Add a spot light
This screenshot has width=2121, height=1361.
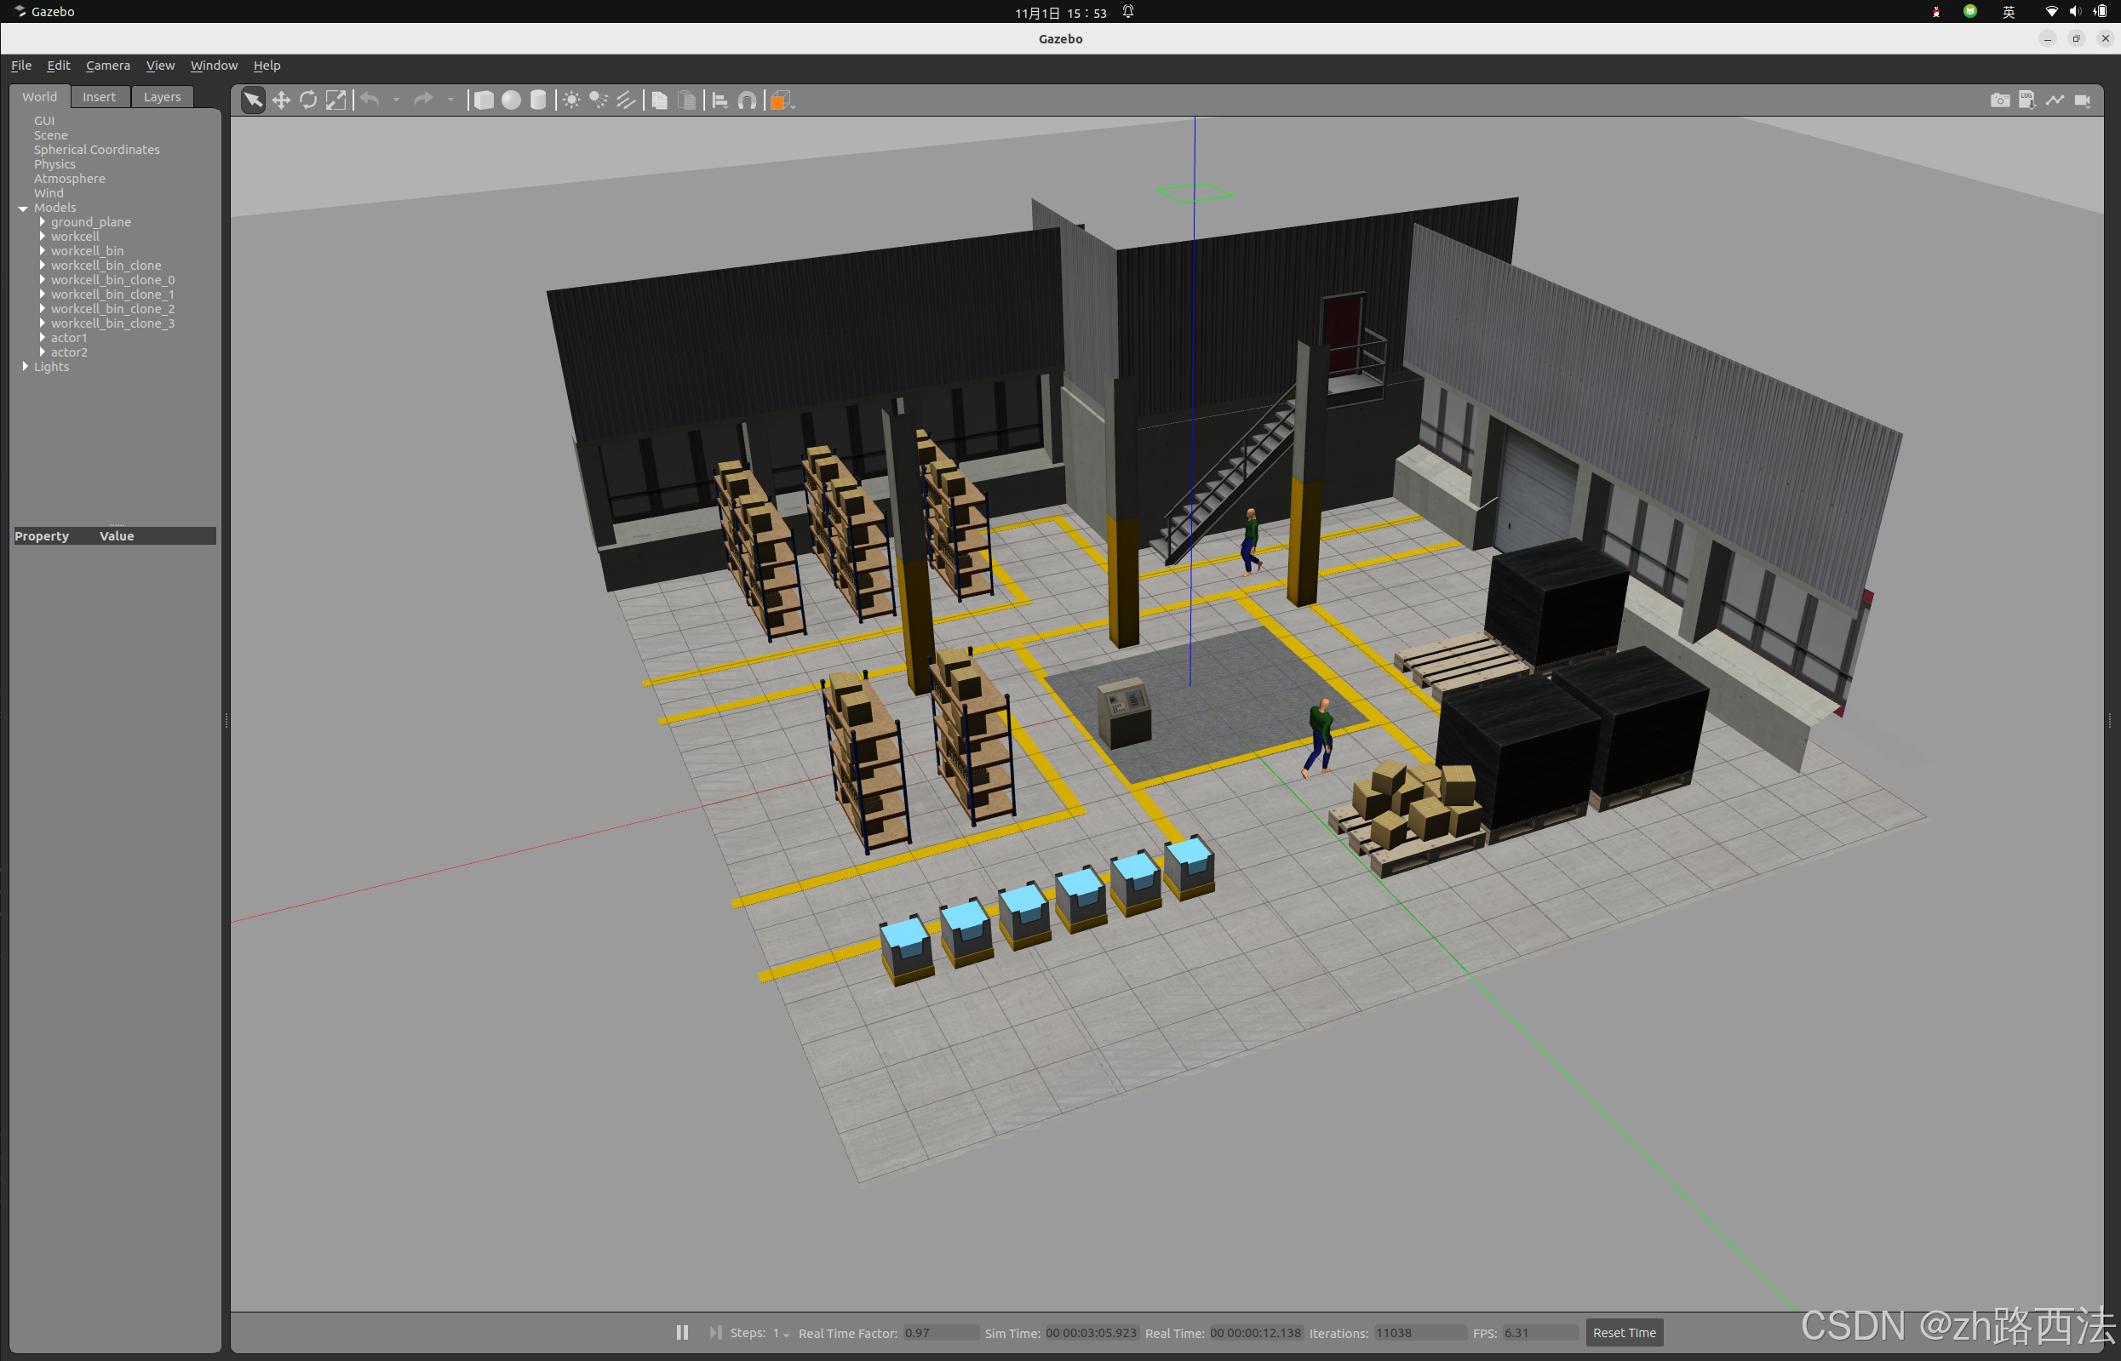tap(599, 100)
